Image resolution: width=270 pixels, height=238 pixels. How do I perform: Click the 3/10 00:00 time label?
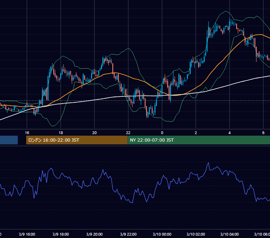pyautogui.click(x=162, y=234)
